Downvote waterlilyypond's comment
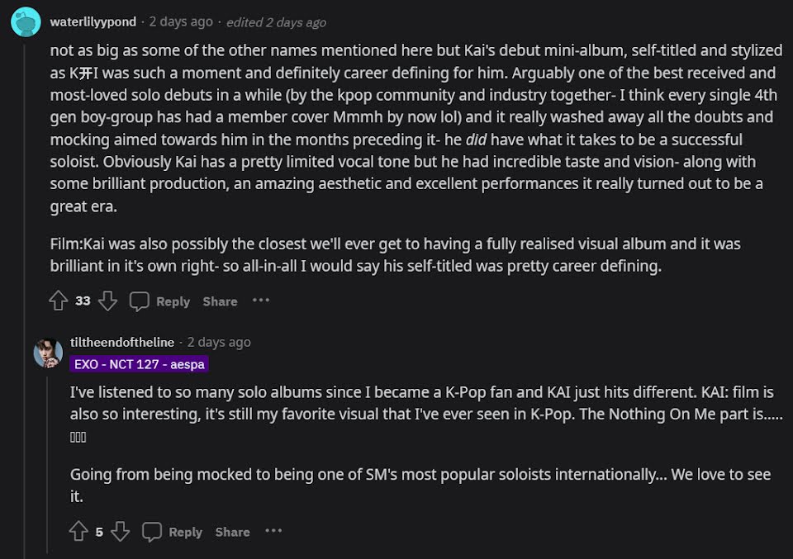Image resolution: width=793 pixels, height=559 pixels. point(107,301)
